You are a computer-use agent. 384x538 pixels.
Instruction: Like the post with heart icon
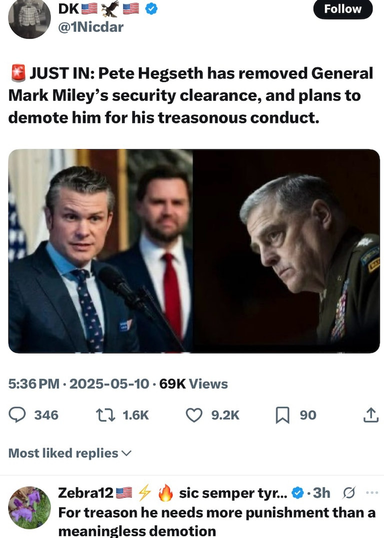194,415
